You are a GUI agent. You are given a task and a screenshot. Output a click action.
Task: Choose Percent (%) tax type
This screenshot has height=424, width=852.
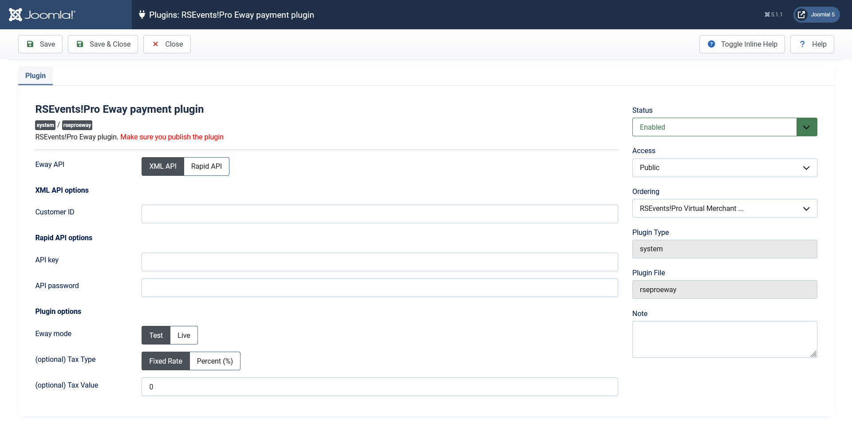click(x=215, y=361)
